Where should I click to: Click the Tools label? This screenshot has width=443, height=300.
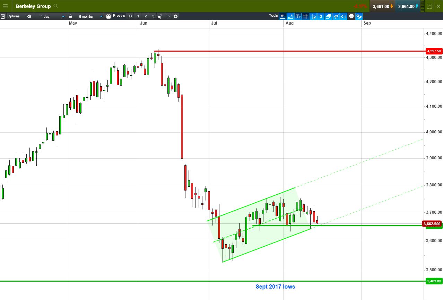pyautogui.click(x=273, y=16)
